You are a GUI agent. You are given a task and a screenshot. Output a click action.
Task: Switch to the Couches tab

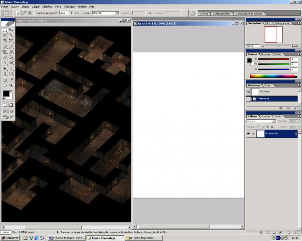pyautogui.click(x=266, y=116)
